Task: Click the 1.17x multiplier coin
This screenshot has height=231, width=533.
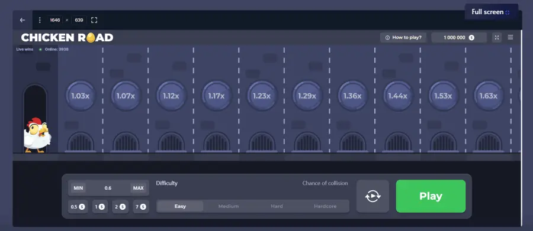Action: (x=216, y=96)
